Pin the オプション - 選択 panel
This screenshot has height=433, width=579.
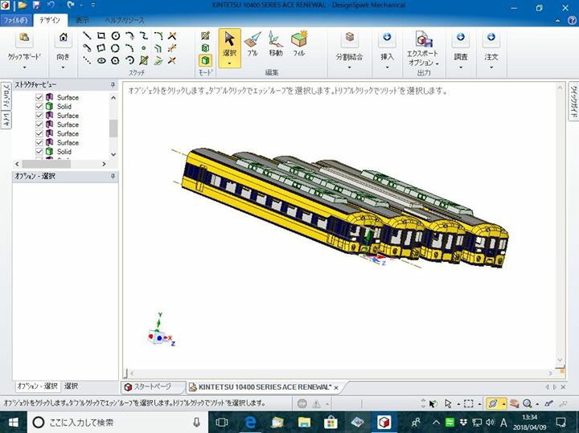tap(113, 177)
